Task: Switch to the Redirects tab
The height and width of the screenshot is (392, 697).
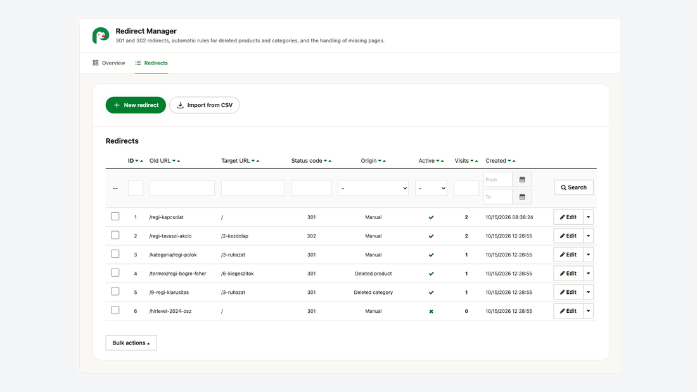Action: click(x=151, y=63)
